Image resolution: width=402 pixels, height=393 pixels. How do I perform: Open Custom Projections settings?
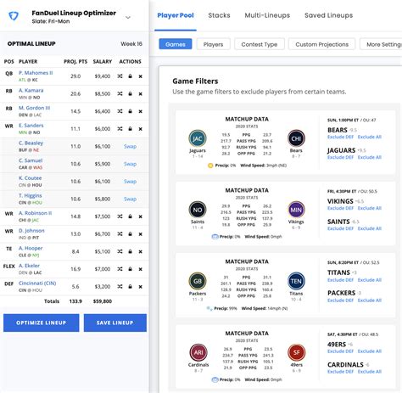click(321, 44)
